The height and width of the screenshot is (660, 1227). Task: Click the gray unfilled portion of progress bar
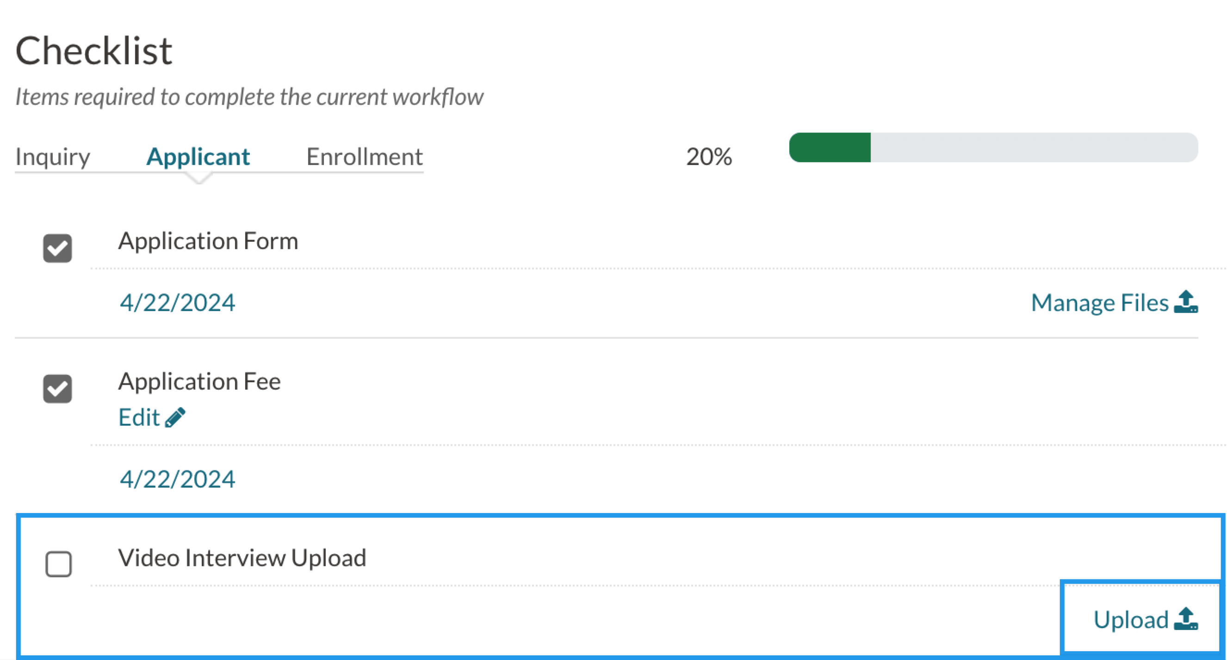(1034, 147)
